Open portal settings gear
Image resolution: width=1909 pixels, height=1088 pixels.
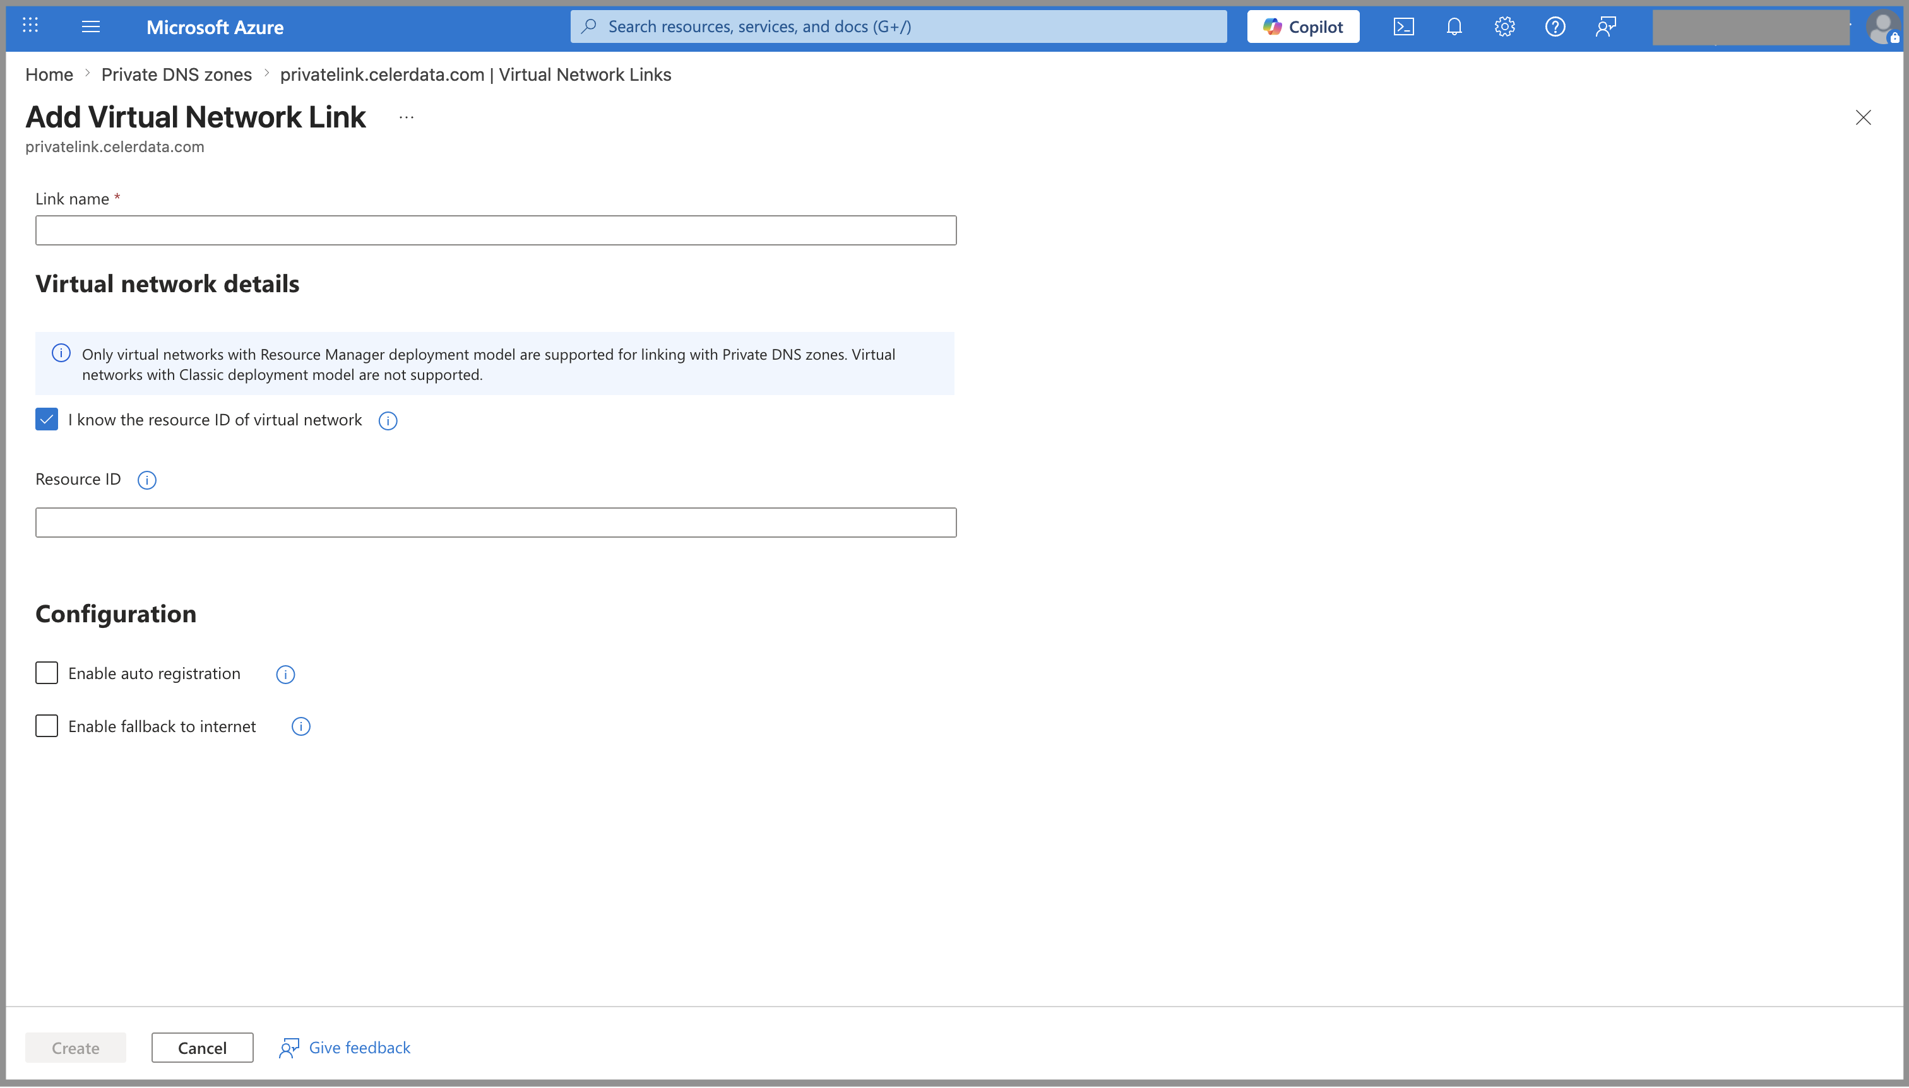point(1504,27)
